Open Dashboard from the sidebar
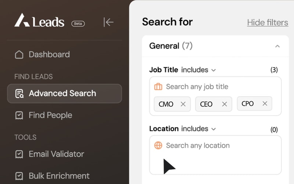 [49, 55]
